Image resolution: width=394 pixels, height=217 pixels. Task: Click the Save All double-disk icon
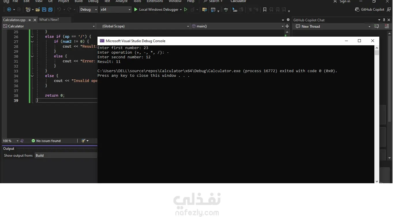[50, 10]
